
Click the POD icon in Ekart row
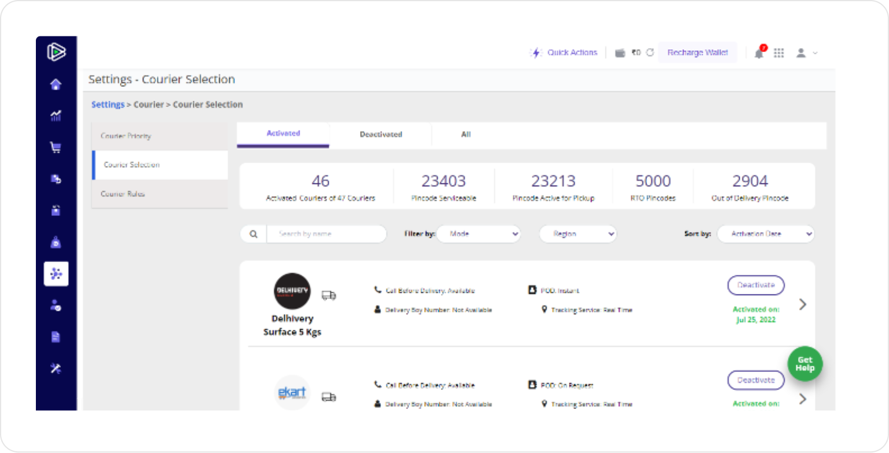pyautogui.click(x=532, y=385)
